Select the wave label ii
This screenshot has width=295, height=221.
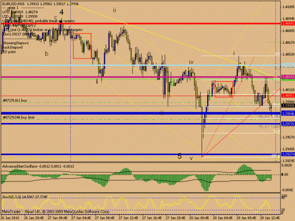click(114, 10)
